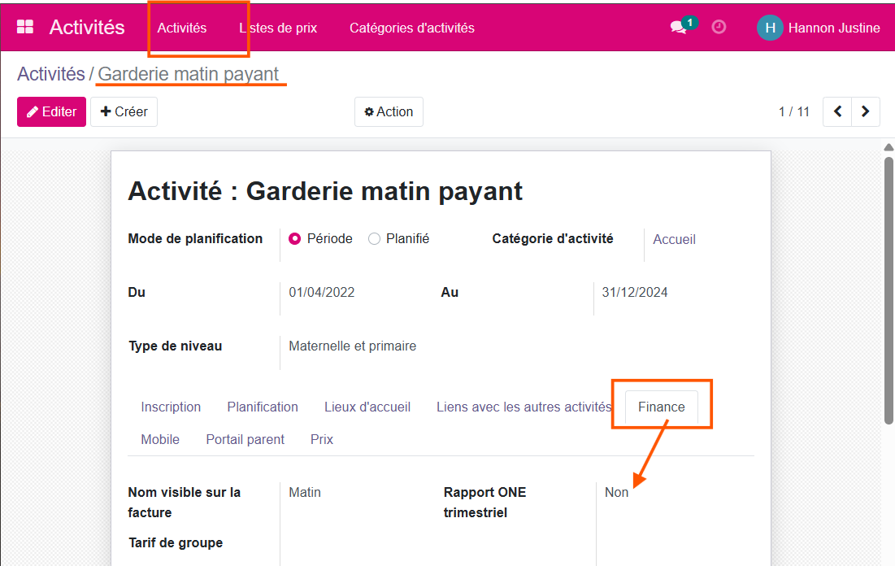Switch to the Planification tab

pyautogui.click(x=263, y=407)
